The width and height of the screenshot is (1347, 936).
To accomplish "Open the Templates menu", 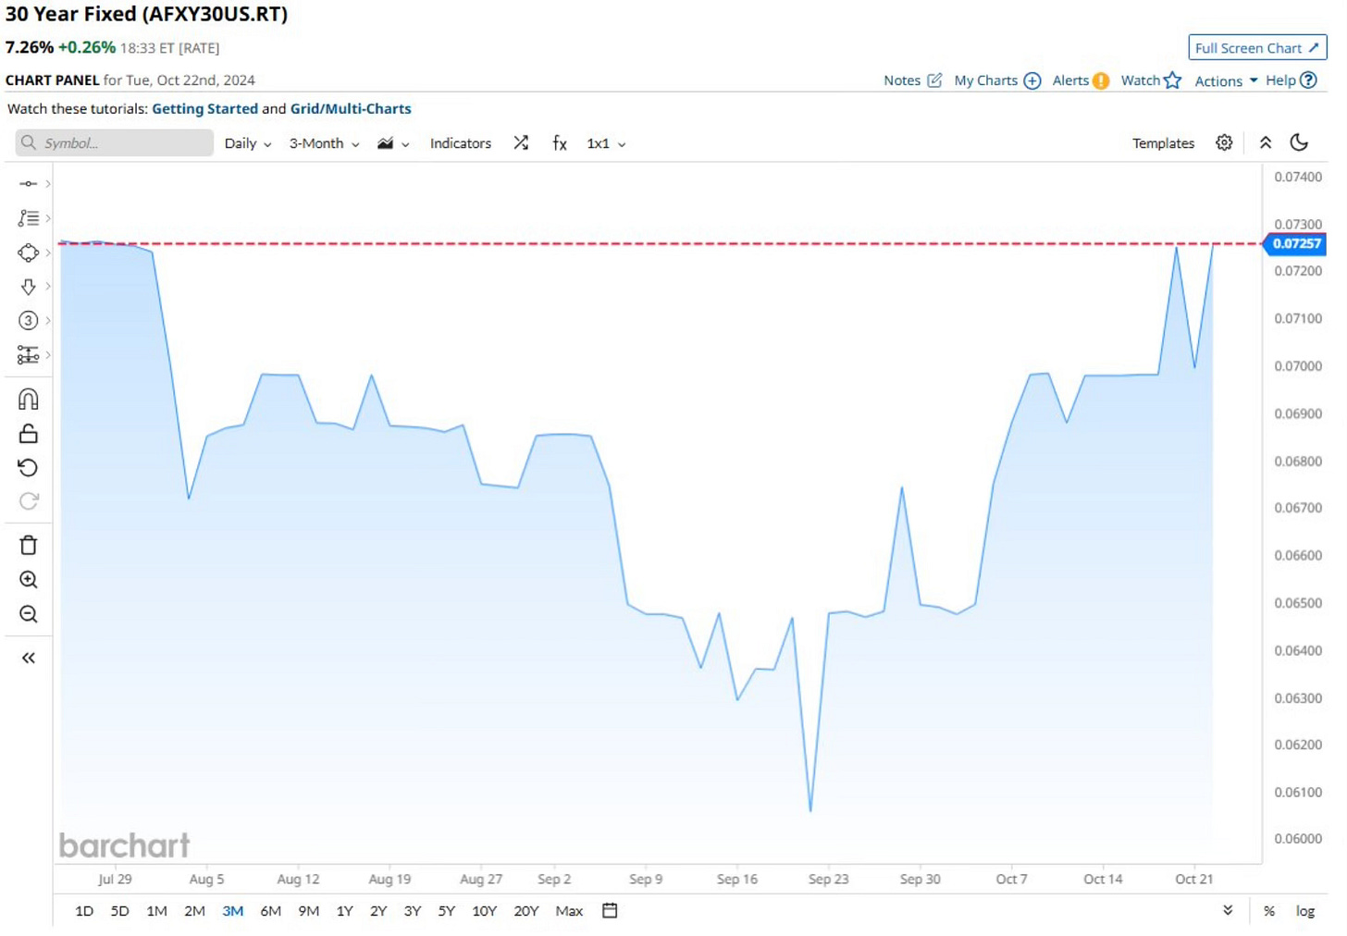I will pyautogui.click(x=1163, y=143).
